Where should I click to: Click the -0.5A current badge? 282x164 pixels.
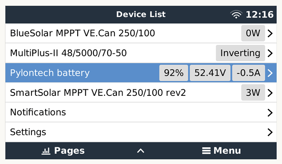tap(248, 73)
